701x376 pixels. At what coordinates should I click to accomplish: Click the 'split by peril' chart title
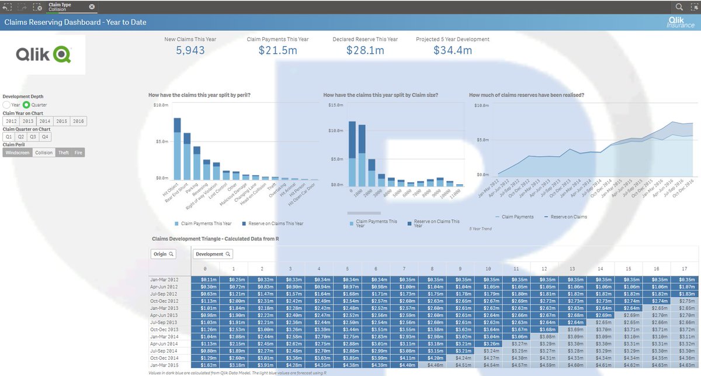pyautogui.click(x=200, y=95)
